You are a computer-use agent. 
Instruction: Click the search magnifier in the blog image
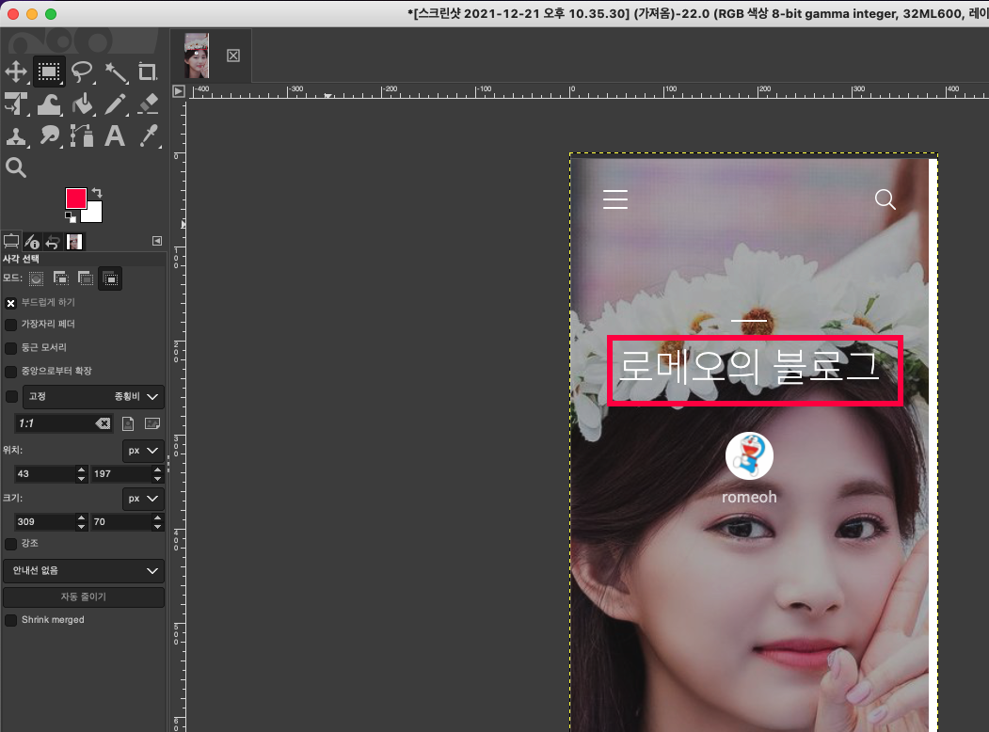click(x=885, y=199)
